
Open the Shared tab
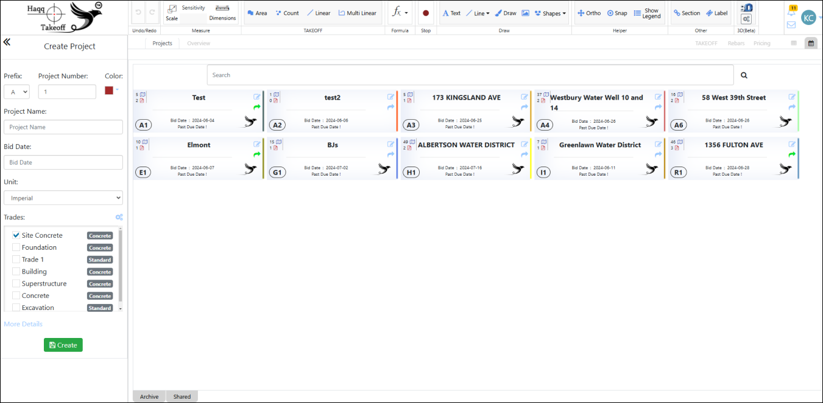182,396
